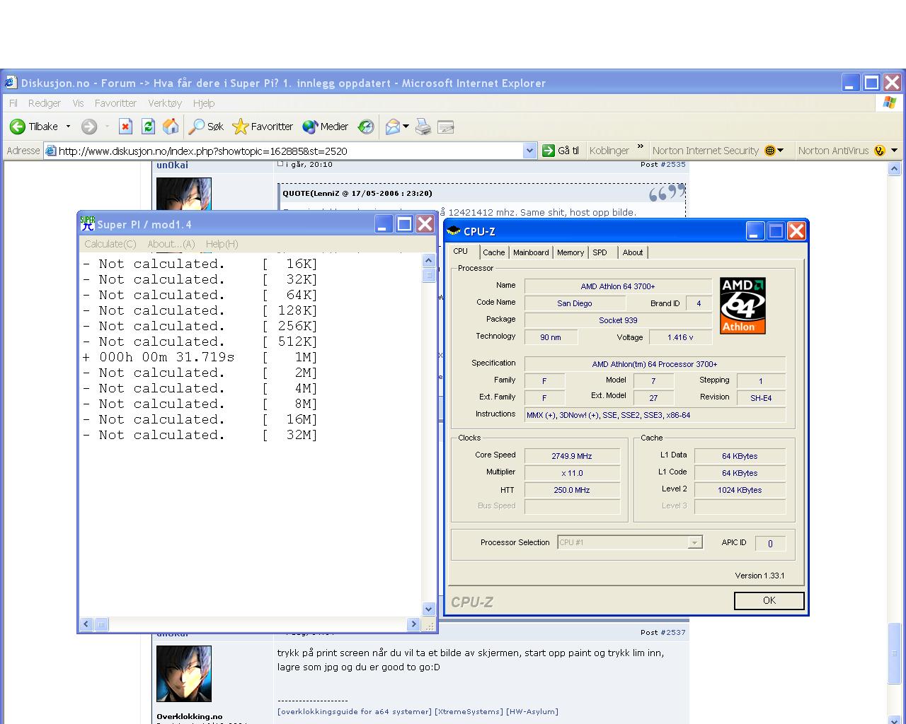Screen dimensions: 906x724
Task: Open the XtremeSystems signature link
Action: tap(469, 711)
